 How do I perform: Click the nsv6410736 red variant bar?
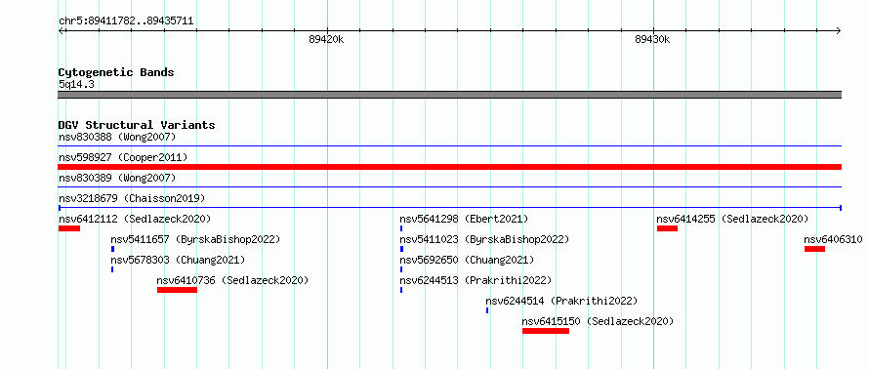pos(177,290)
